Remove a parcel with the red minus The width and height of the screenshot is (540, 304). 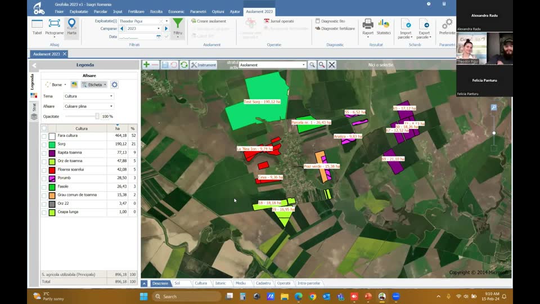[x=155, y=65]
